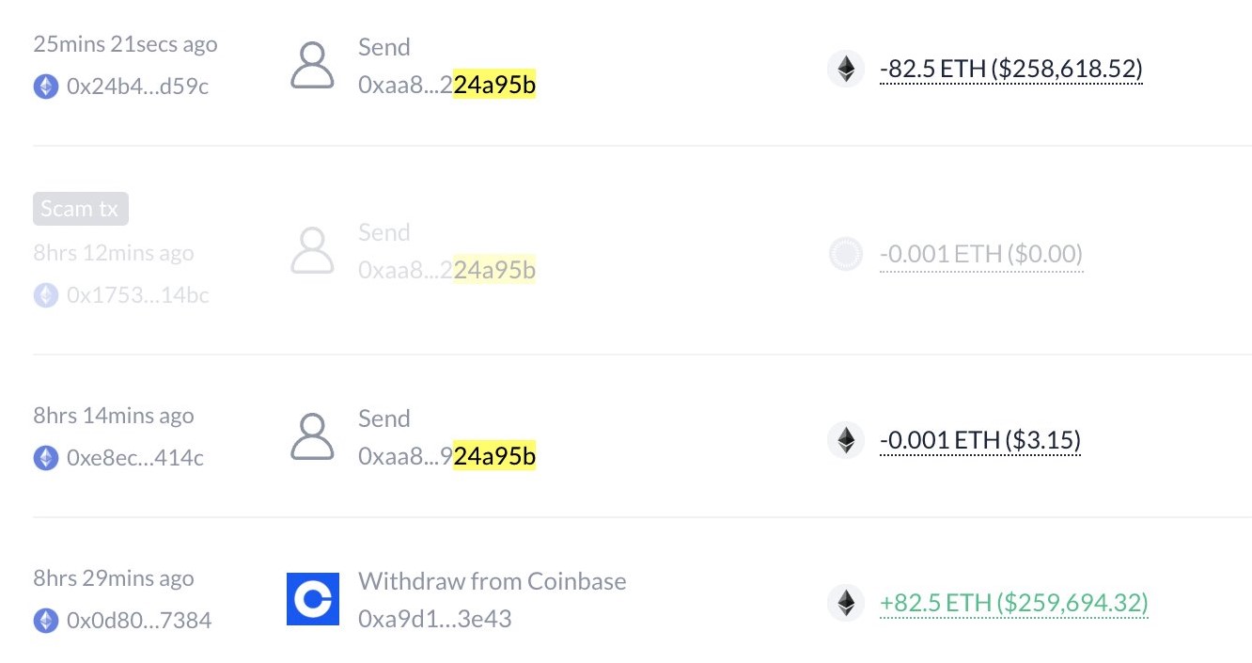This screenshot has width=1252, height=663.
Task: Click the -82.5 ETH ($258,618.52) amount
Action: click(1011, 69)
